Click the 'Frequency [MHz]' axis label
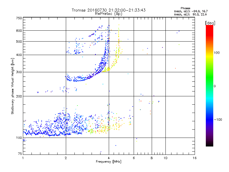229x172 pixels. pyautogui.click(x=108, y=162)
